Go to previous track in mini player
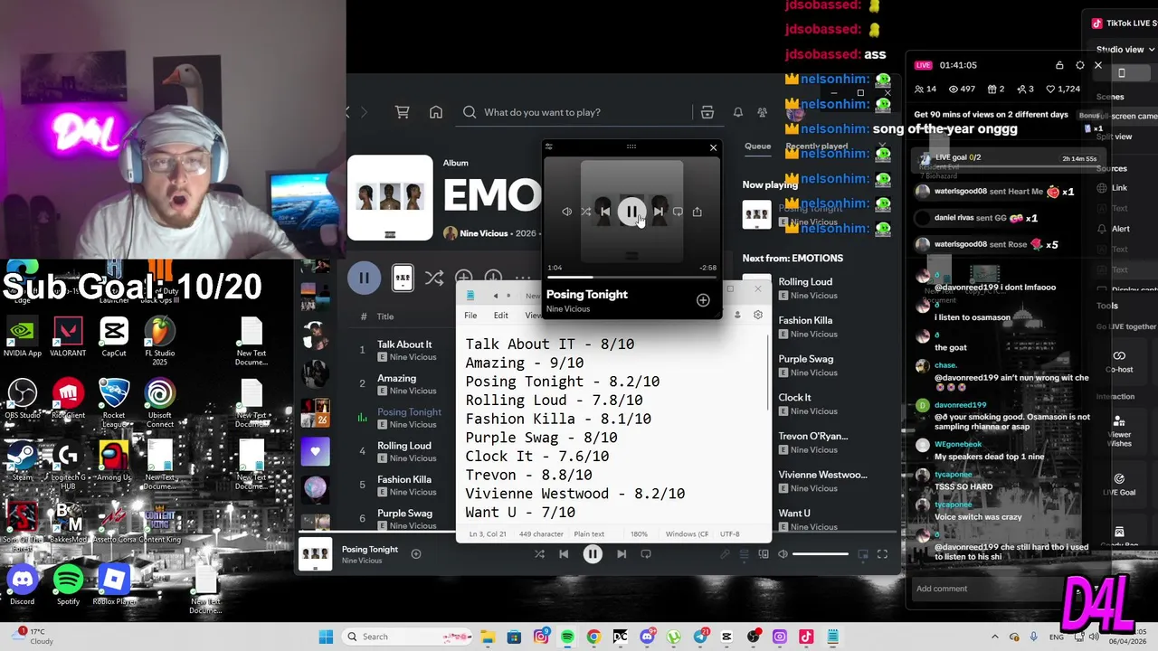1158x651 pixels. point(605,212)
